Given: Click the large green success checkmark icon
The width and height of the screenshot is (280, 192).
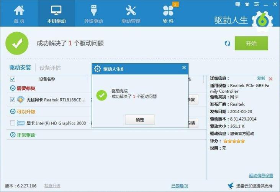Looking at the screenshot, I should click(x=17, y=43).
